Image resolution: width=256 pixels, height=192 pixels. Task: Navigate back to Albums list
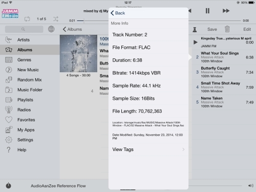coord(72,29)
